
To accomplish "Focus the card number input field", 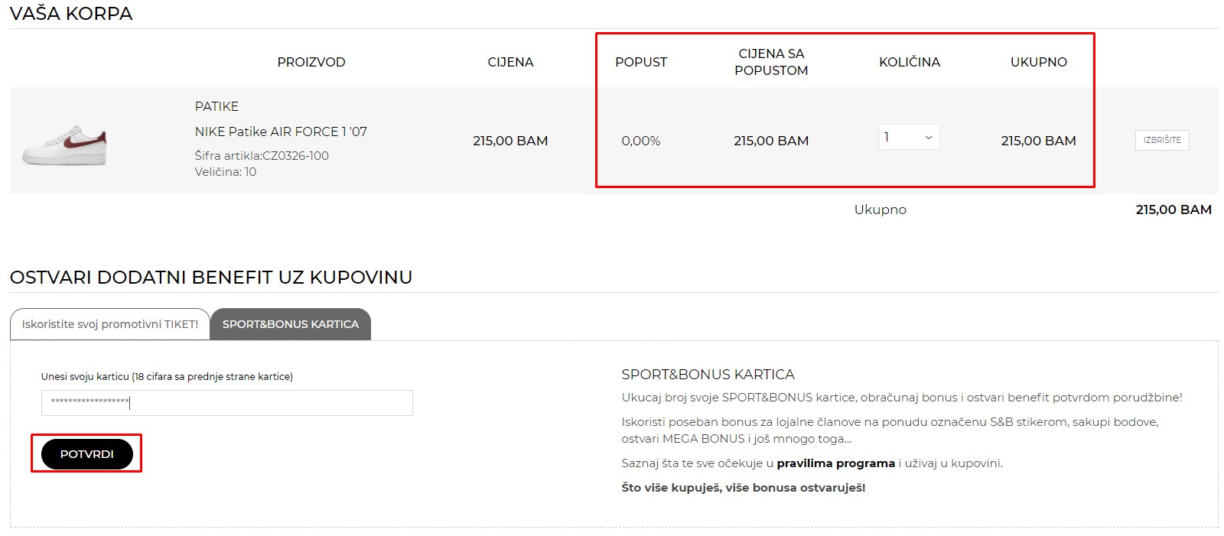I will click(x=227, y=403).
